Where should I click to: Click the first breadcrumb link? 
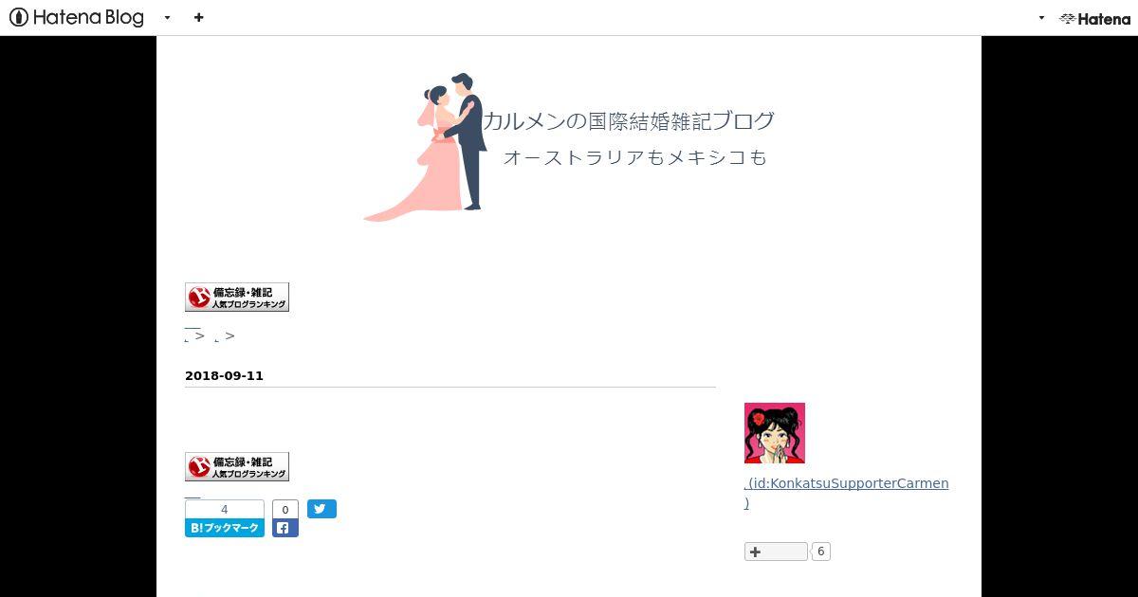tap(193, 335)
